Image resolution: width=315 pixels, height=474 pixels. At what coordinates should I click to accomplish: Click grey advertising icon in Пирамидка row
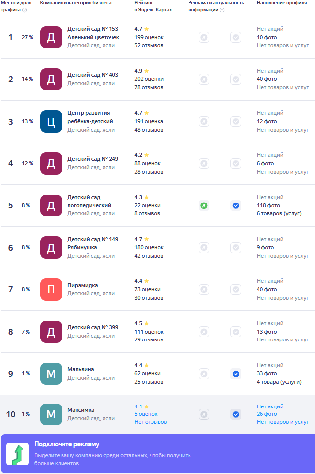(204, 289)
